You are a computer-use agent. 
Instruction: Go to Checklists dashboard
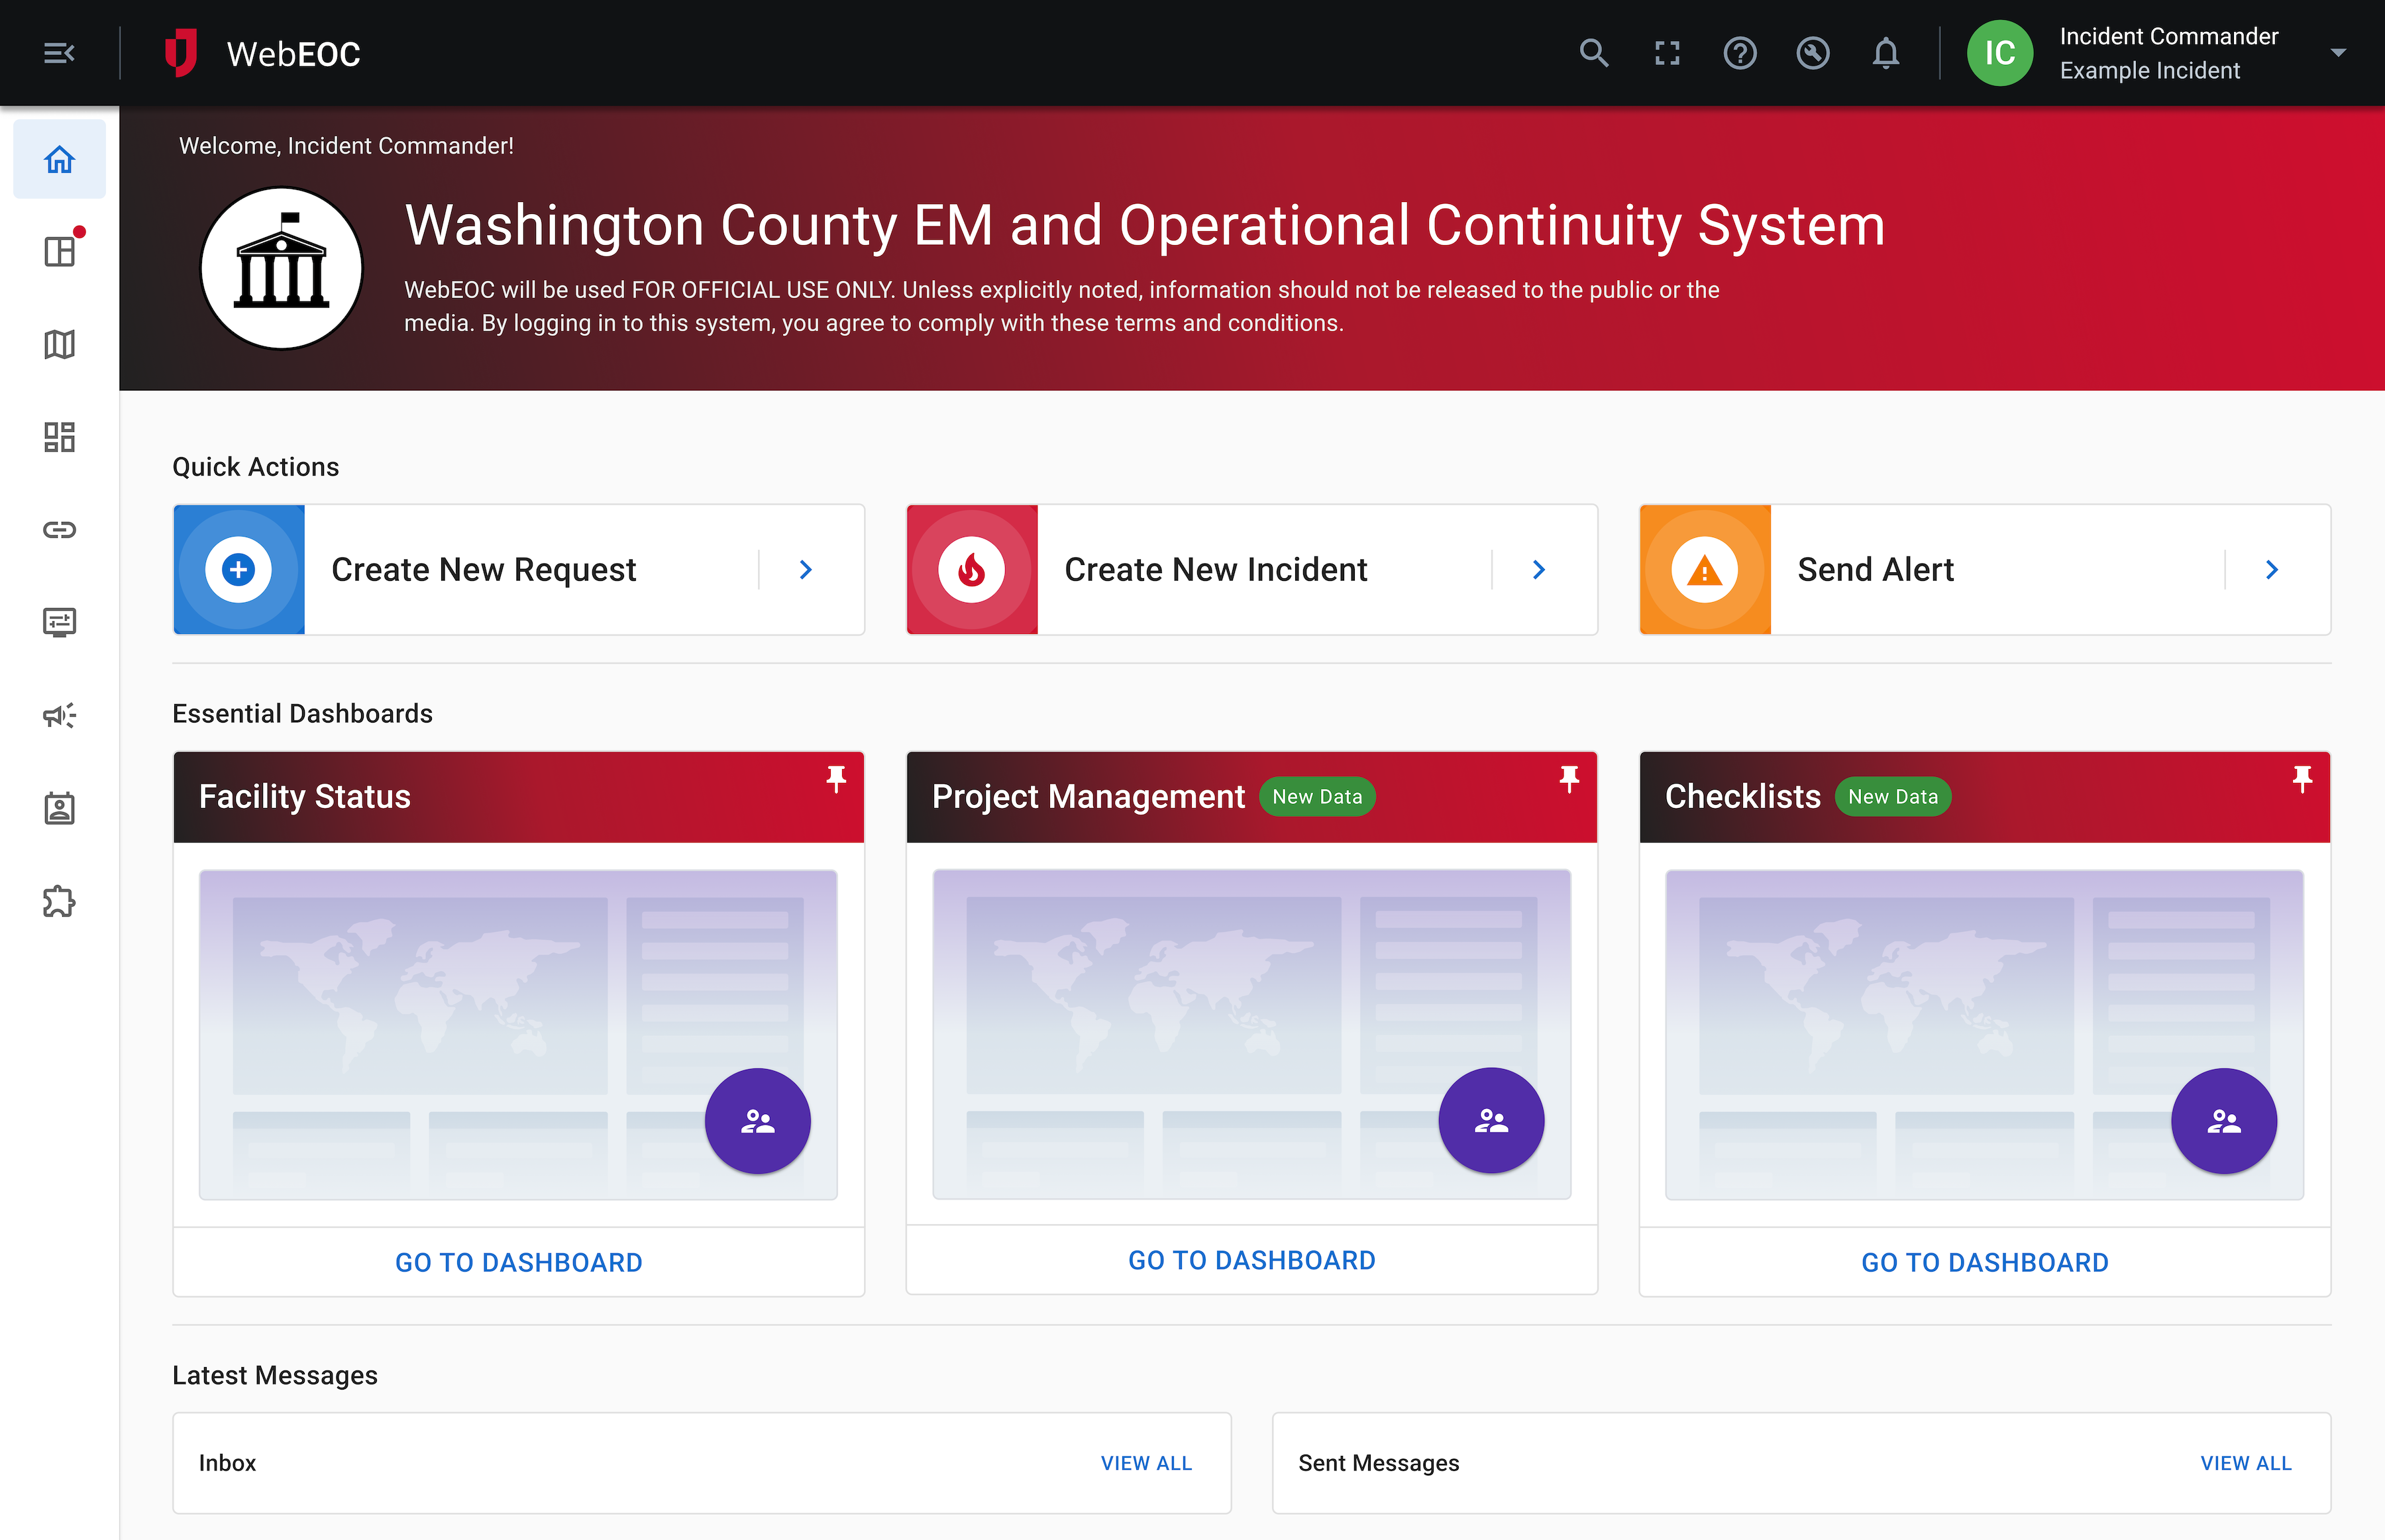tap(1984, 1263)
